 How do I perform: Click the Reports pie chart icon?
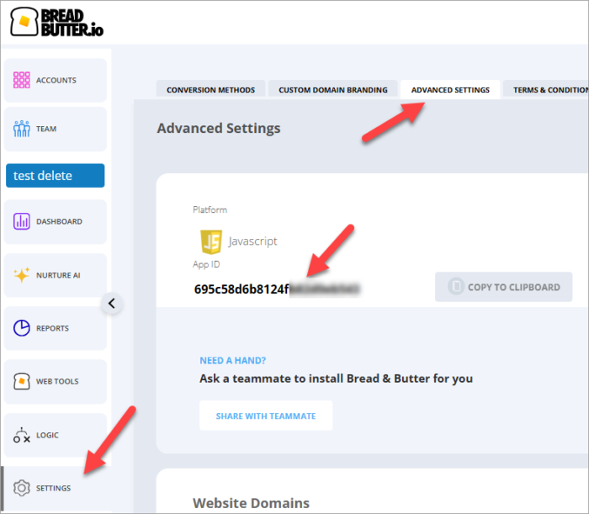point(22,328)
